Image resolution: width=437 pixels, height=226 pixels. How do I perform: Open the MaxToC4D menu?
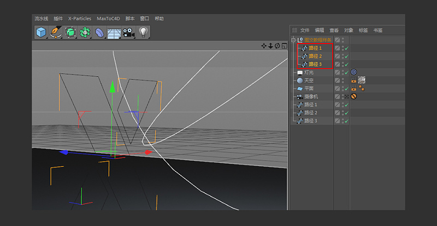tap(108, 19)
